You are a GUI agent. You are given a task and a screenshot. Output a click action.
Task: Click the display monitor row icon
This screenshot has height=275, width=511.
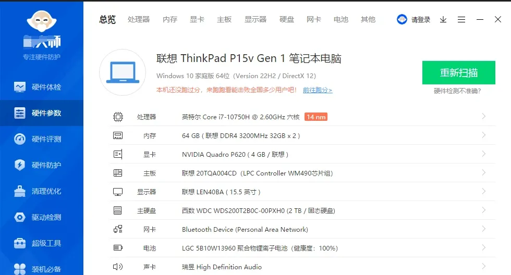tap(118, 192)
